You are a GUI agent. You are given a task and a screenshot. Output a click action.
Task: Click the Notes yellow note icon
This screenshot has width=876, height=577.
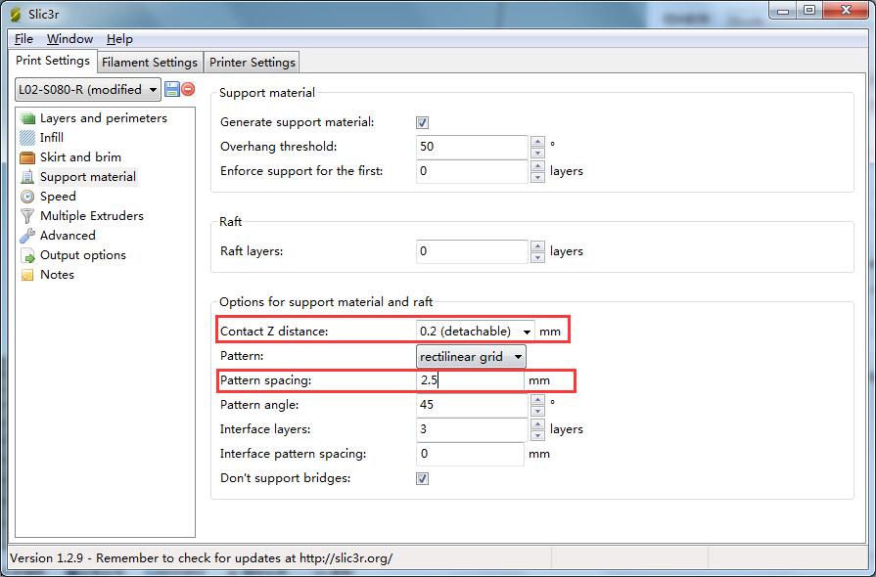click(27, 275)
